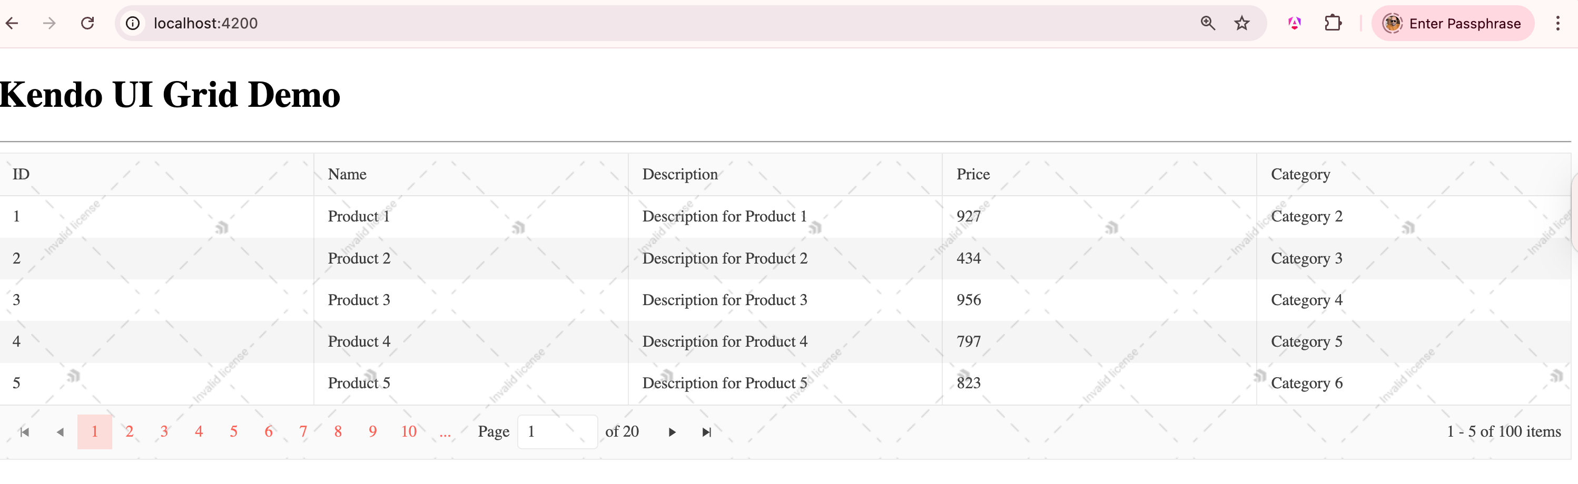Go to the last page of grid
The image size is (1578, 484).
706,432
